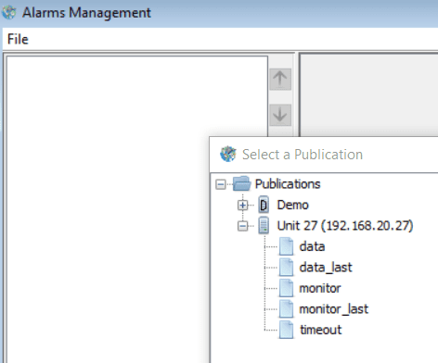Select the "timeout" publication text
Image resolution: width=438 pixels, height=363 pixels.
tap(321, 330)
